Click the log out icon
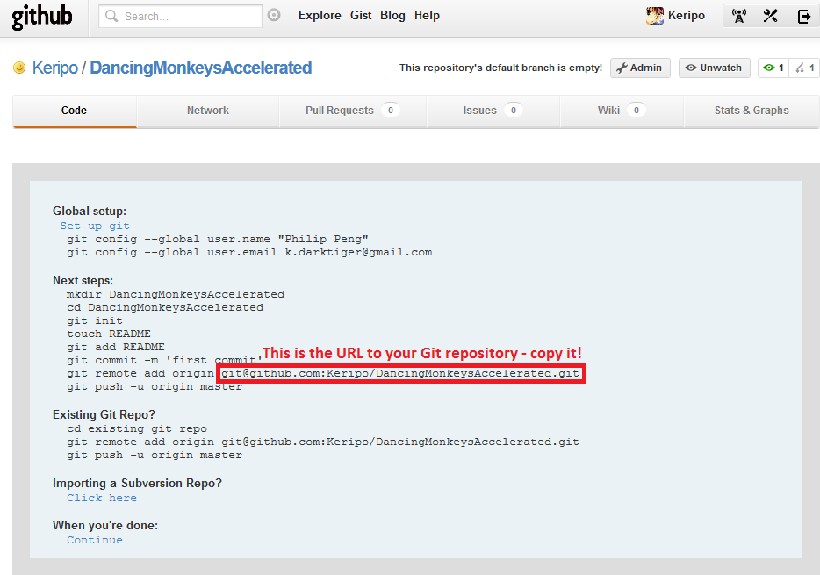This screenshot has height=575, width=820. 804,16
